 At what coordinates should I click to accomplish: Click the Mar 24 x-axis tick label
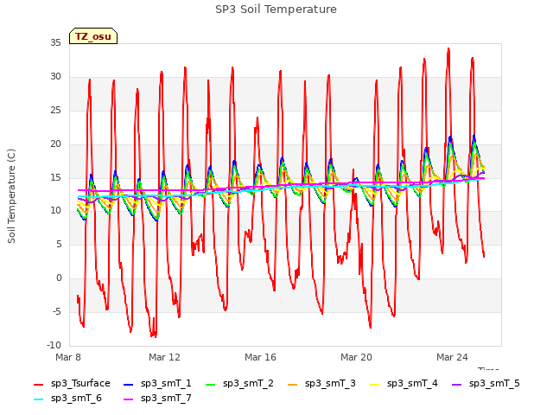[x=452, y=357]
